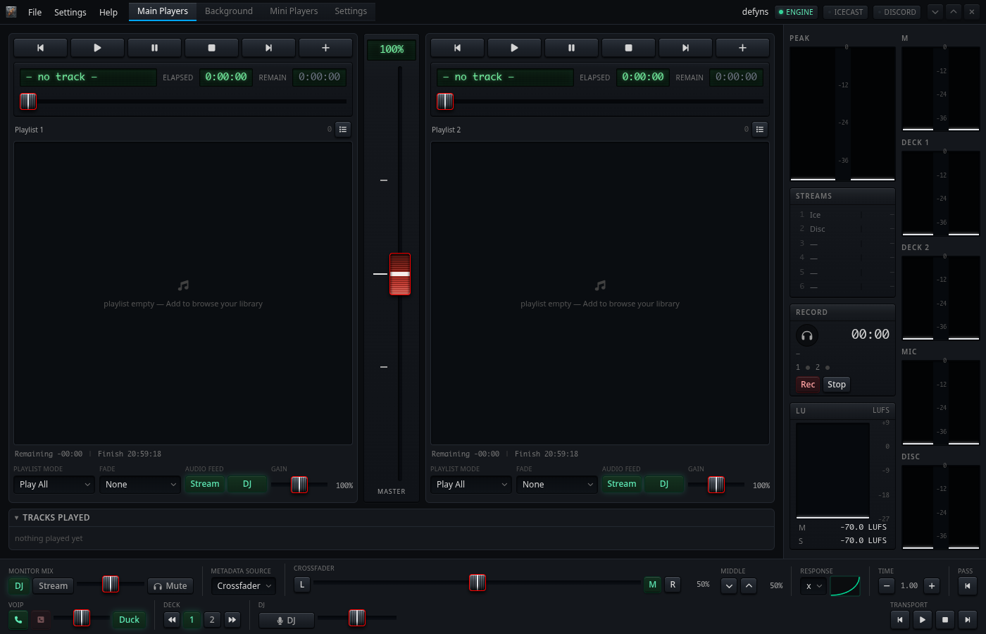Toggle the Duck button for VOIP

point(129,620)
